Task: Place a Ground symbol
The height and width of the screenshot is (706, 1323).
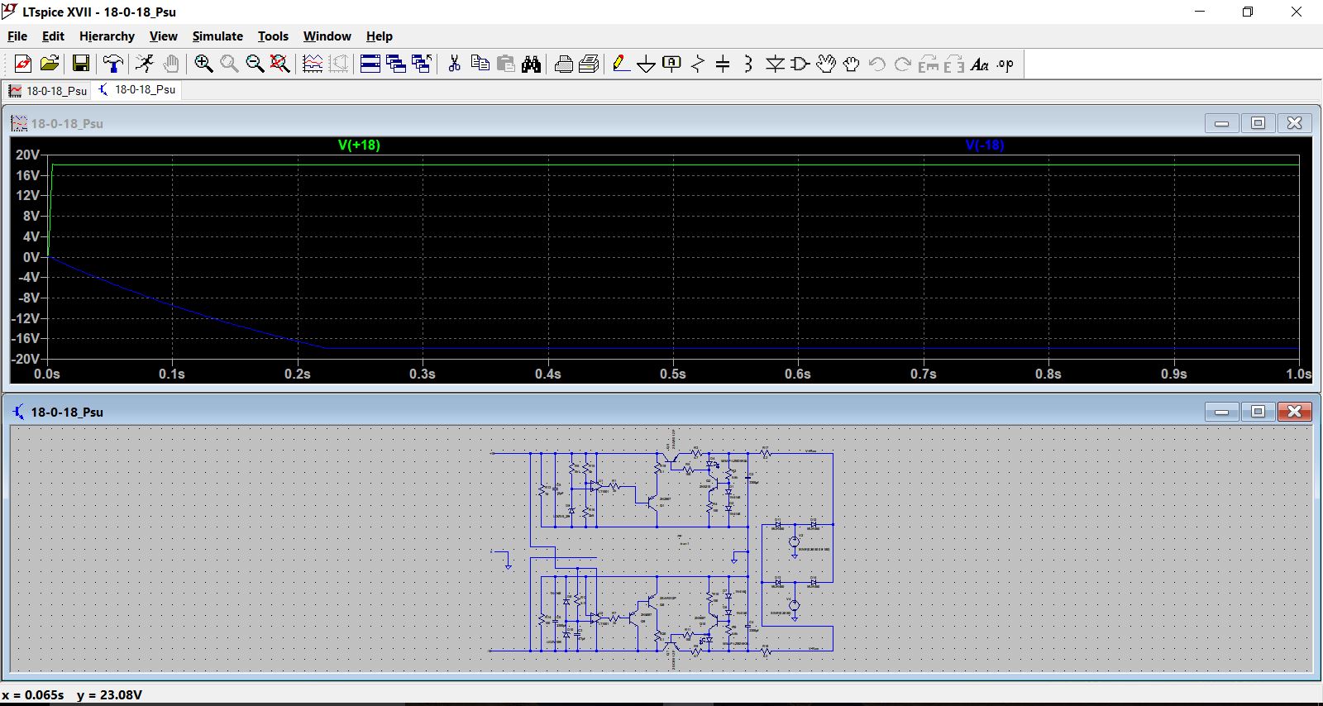Action: 647,64
